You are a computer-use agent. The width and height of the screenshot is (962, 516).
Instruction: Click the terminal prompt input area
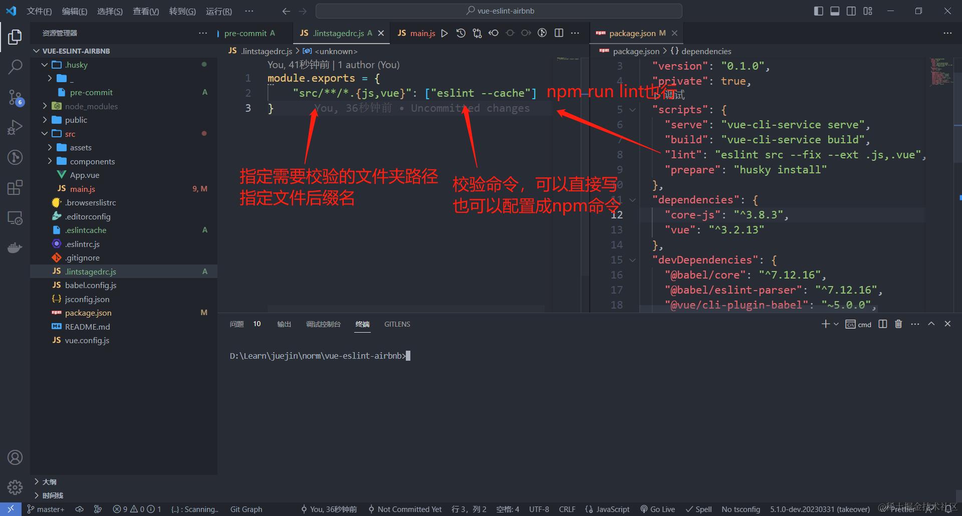tap(408, 356)
